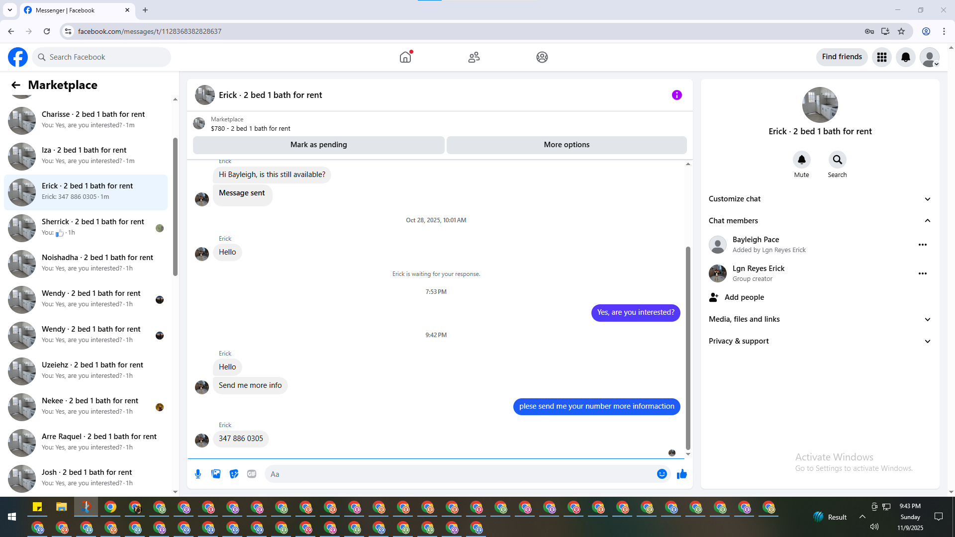The image size is (955, 537).
Task: Go to the Home feed icon
Action: point(405,57)
